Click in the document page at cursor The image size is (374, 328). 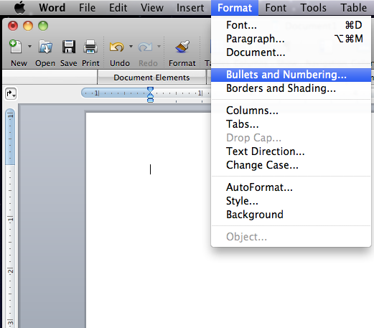[150, 169]
